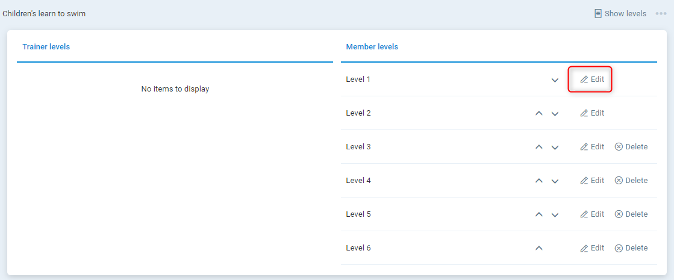Click Show levels button
Image resolution: width=674 pixels, height=280 pixels.
620,14
